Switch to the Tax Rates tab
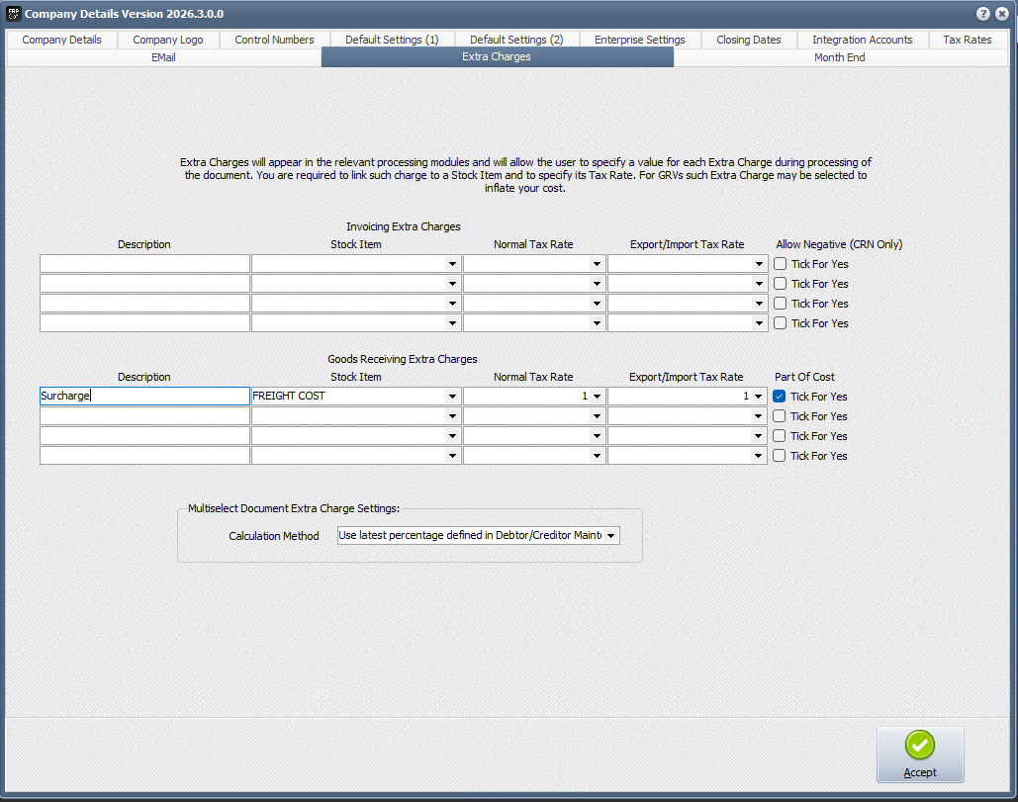 click(967, 40)
